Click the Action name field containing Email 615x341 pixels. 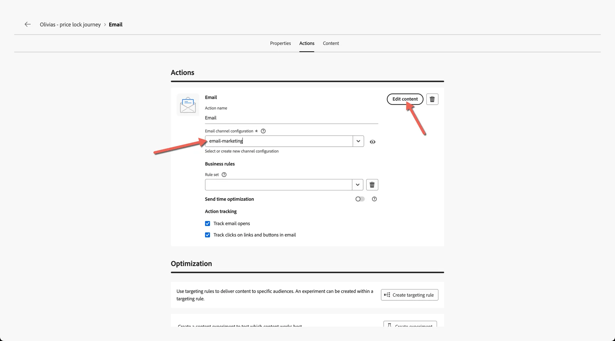click(291, 118)
